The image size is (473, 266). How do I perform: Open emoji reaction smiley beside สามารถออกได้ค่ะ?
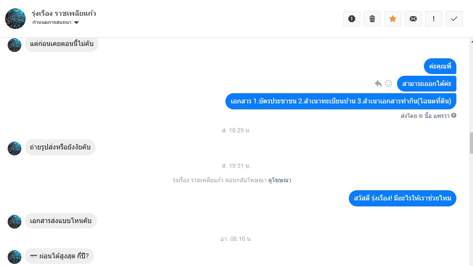(x=388, y=83)
